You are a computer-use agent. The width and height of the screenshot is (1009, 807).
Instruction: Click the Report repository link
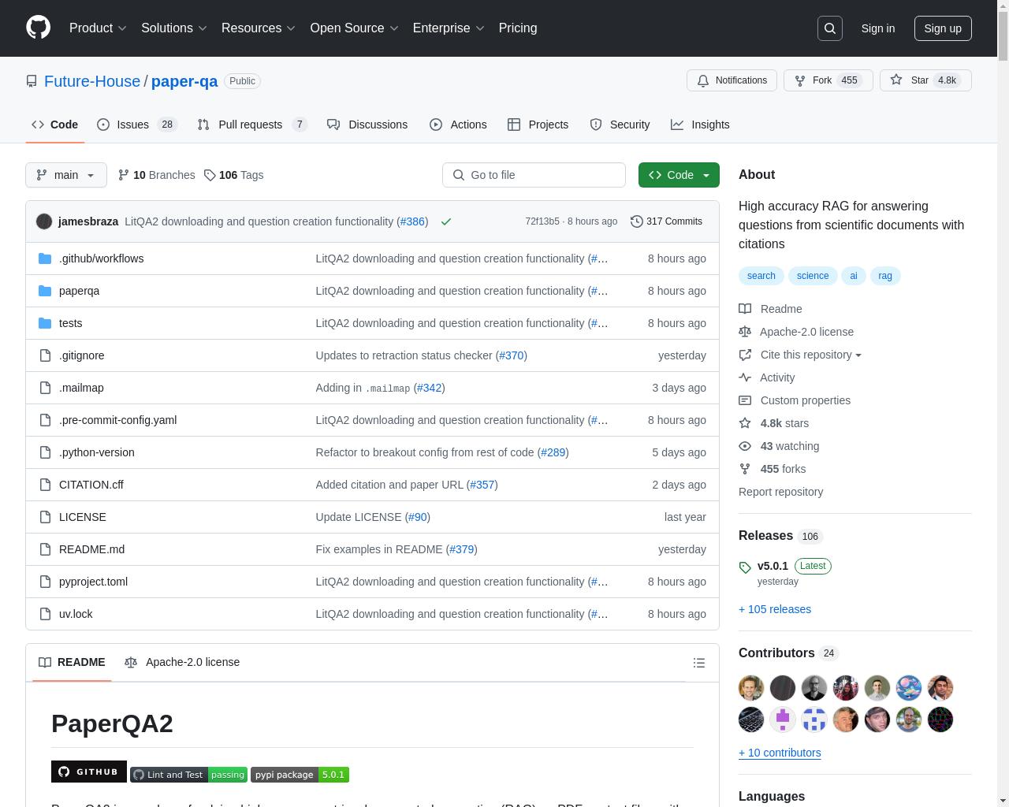tap(780, 492)
